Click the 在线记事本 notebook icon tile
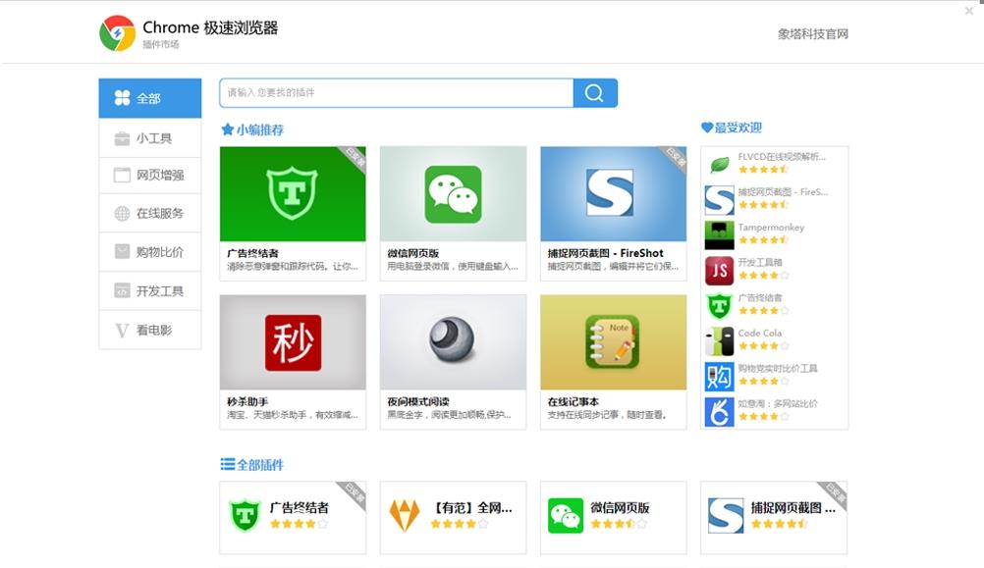Viewport: 984px width, 568px height. (613, 342)
